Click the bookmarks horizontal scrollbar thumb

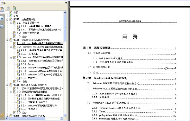(x=27, y=118)
